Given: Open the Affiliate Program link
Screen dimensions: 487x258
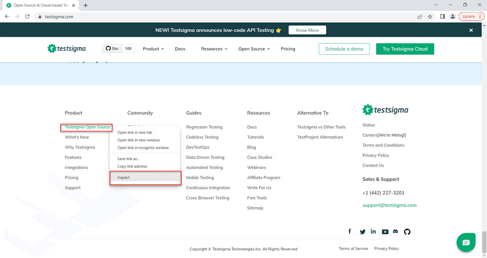Looking at the screenshot, I should pos(263,178).
